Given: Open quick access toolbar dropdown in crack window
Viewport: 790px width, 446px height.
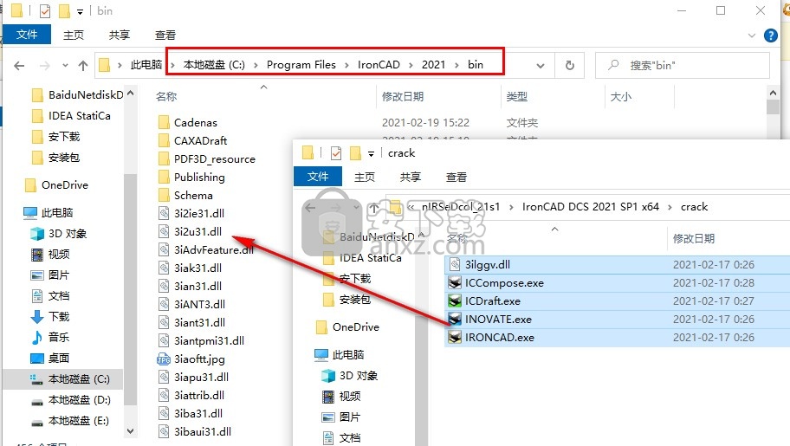Looking at the screenshot, I should pos(372,153).
